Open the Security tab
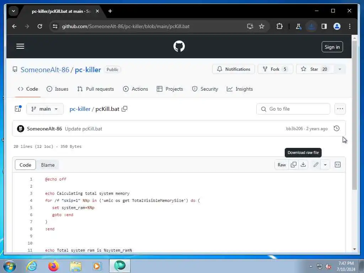The width and height of the screenshot is (364, 273). point(205,89)
